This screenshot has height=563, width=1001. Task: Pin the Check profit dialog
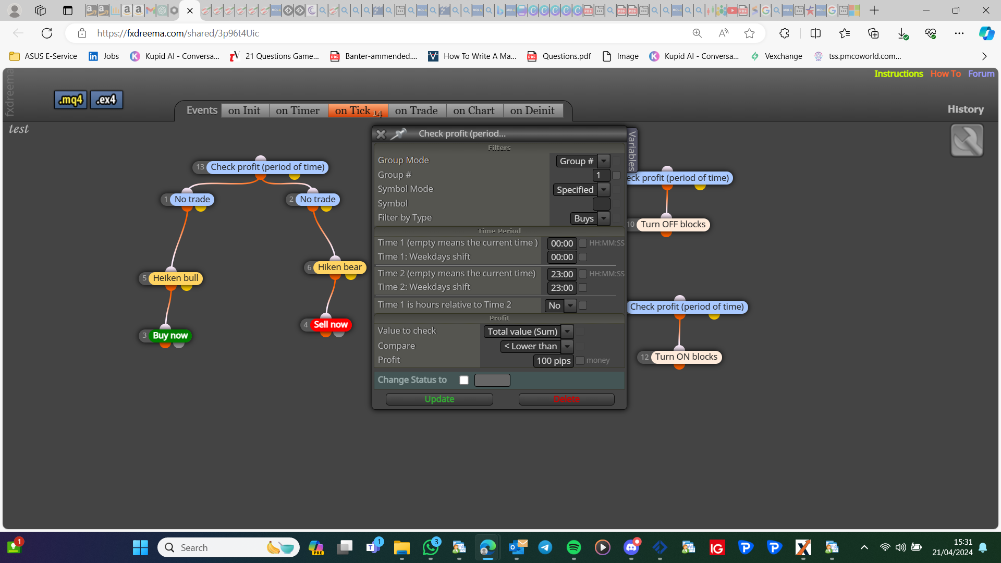[x=399, y=134]
